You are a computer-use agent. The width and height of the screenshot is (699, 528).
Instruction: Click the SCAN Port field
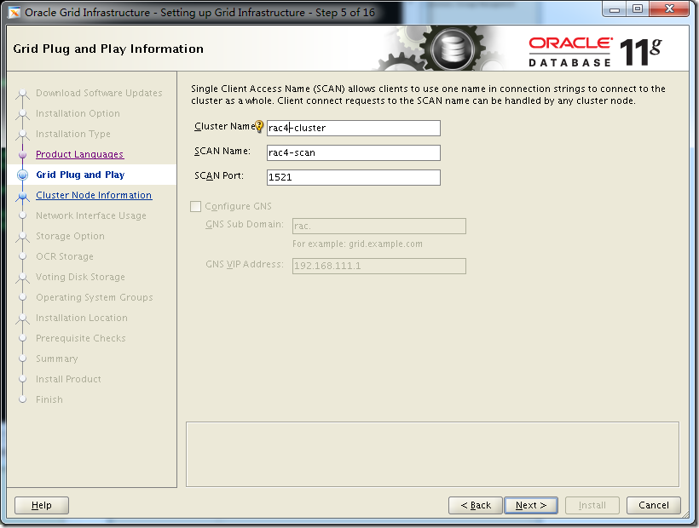pyautogui.click(x=354, y=177)
